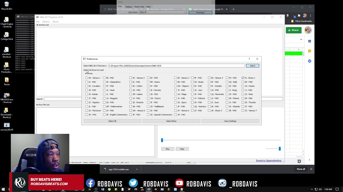Click audio playback position slider
This screenshot has height=192, width=343.
[x=221, y=140]
